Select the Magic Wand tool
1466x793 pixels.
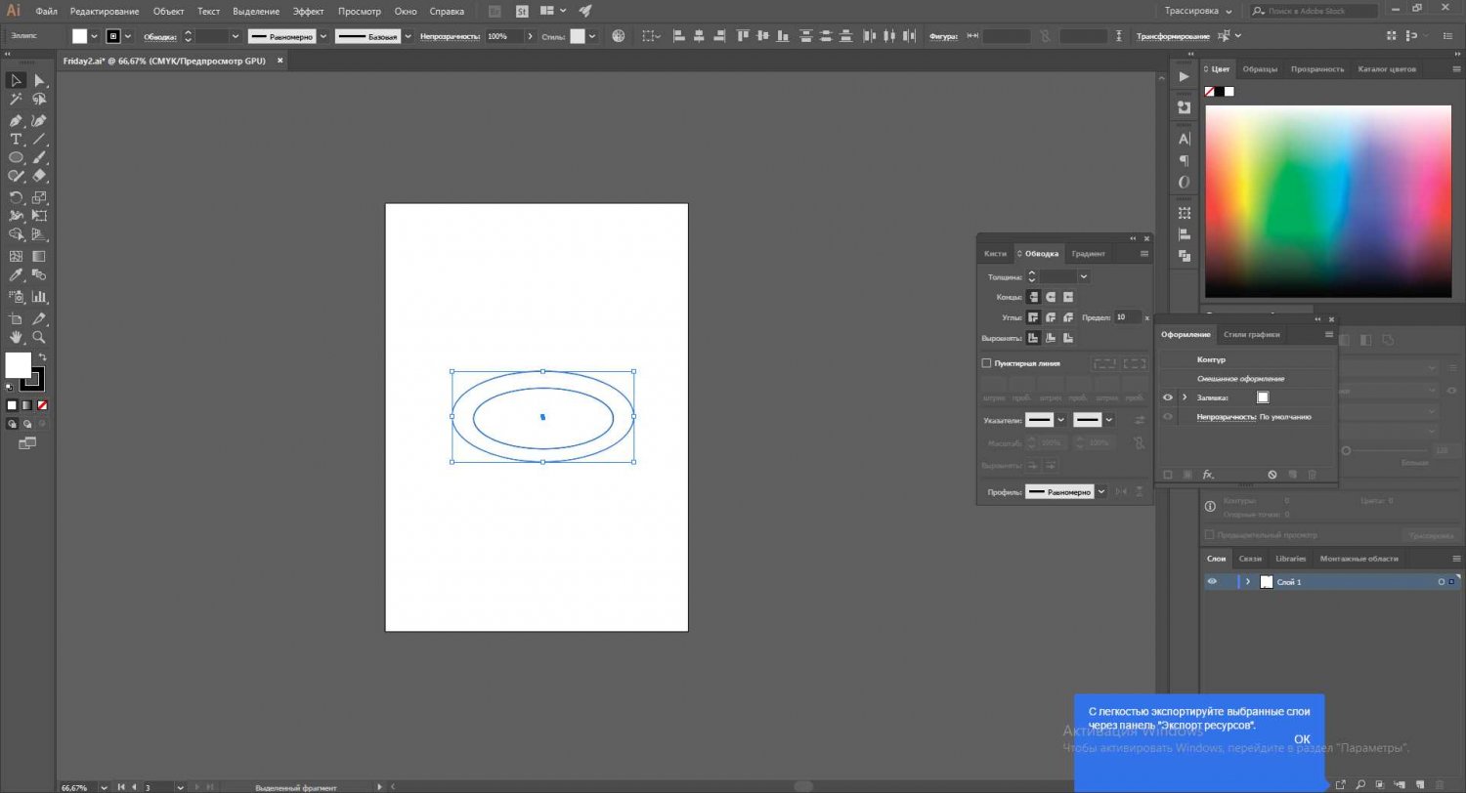pos(17,100)
